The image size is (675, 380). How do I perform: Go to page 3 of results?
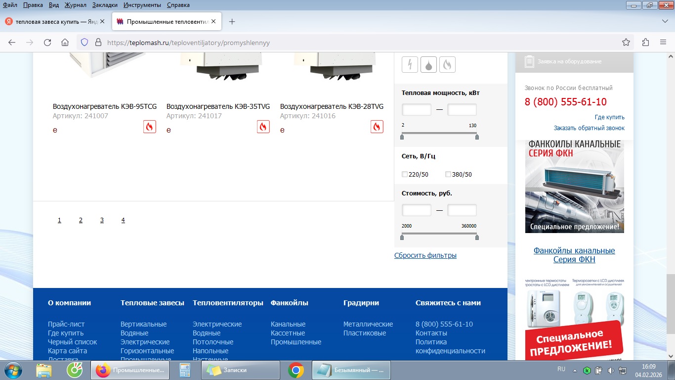(102, 220)
